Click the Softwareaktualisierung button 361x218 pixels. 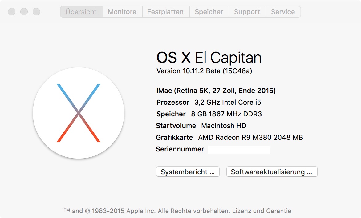pyautogui.click(x=272, y=172)
